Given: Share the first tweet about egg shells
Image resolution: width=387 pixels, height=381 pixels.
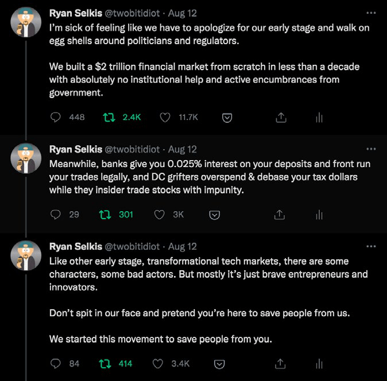Looking at the screenshot, I should coord(281,117).
